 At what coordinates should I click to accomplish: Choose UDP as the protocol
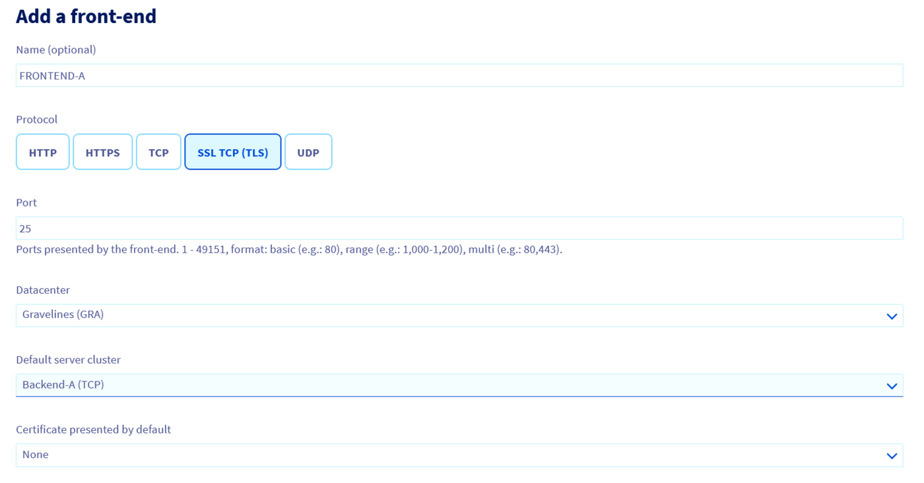click(308, 152)
